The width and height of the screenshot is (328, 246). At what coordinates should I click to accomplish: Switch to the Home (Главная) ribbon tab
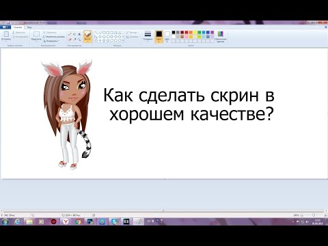click(18, 27)
